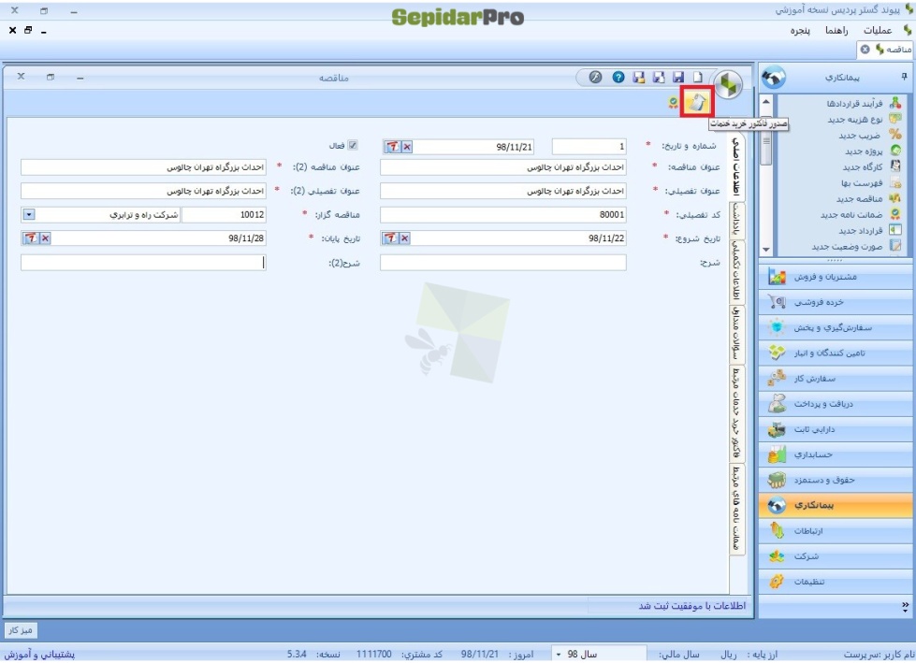Click the میز کار button at the bottom left
The image size is (916, 663).
click(x=21, y=630)
